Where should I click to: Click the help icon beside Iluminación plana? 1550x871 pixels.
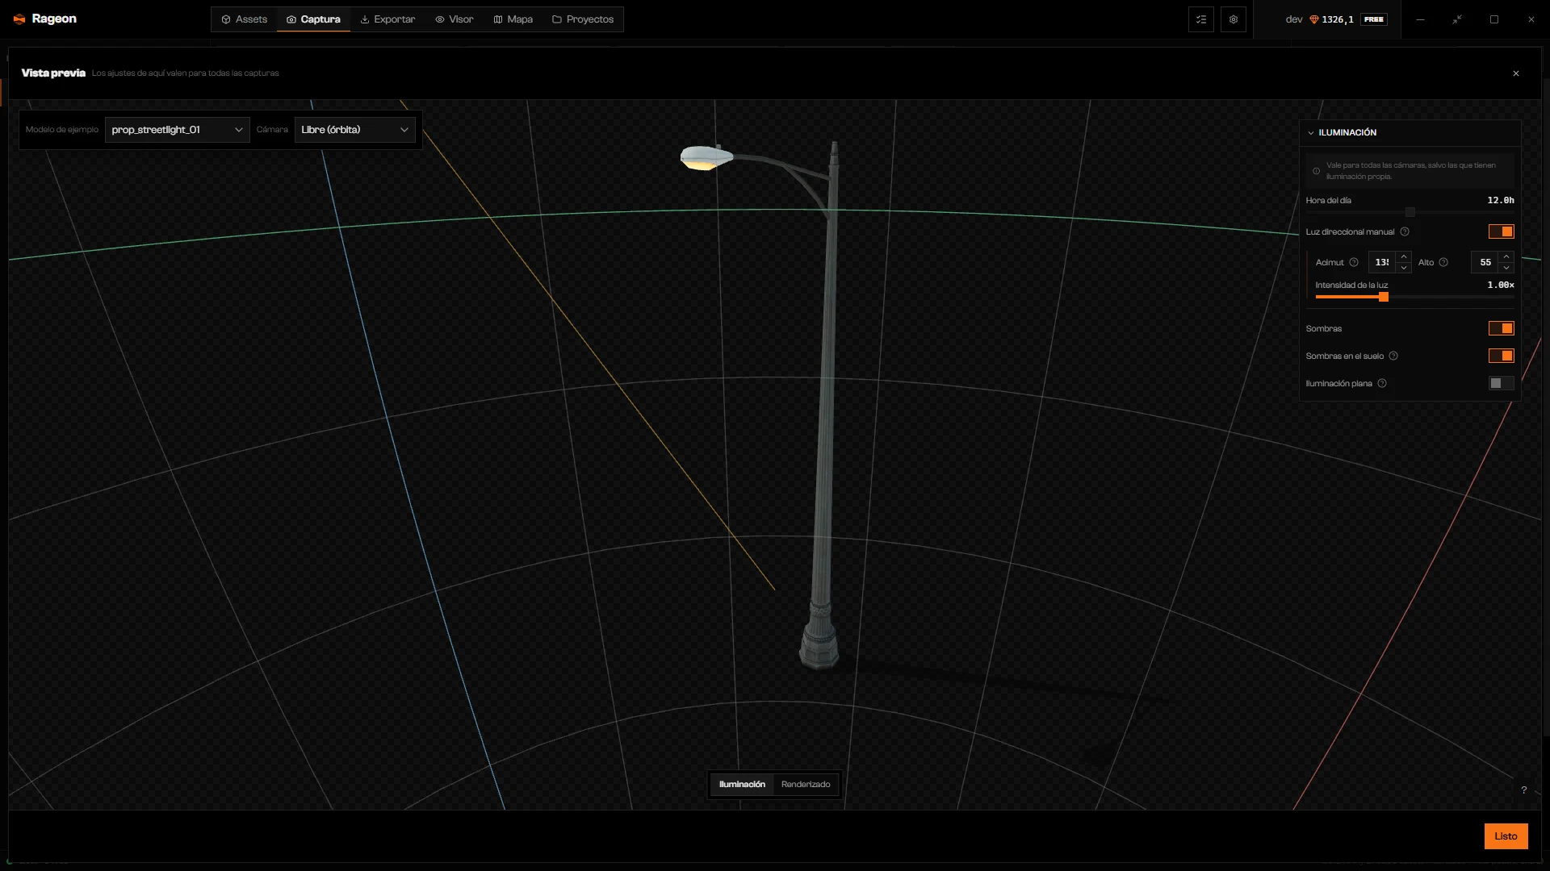pos(1382,384)
